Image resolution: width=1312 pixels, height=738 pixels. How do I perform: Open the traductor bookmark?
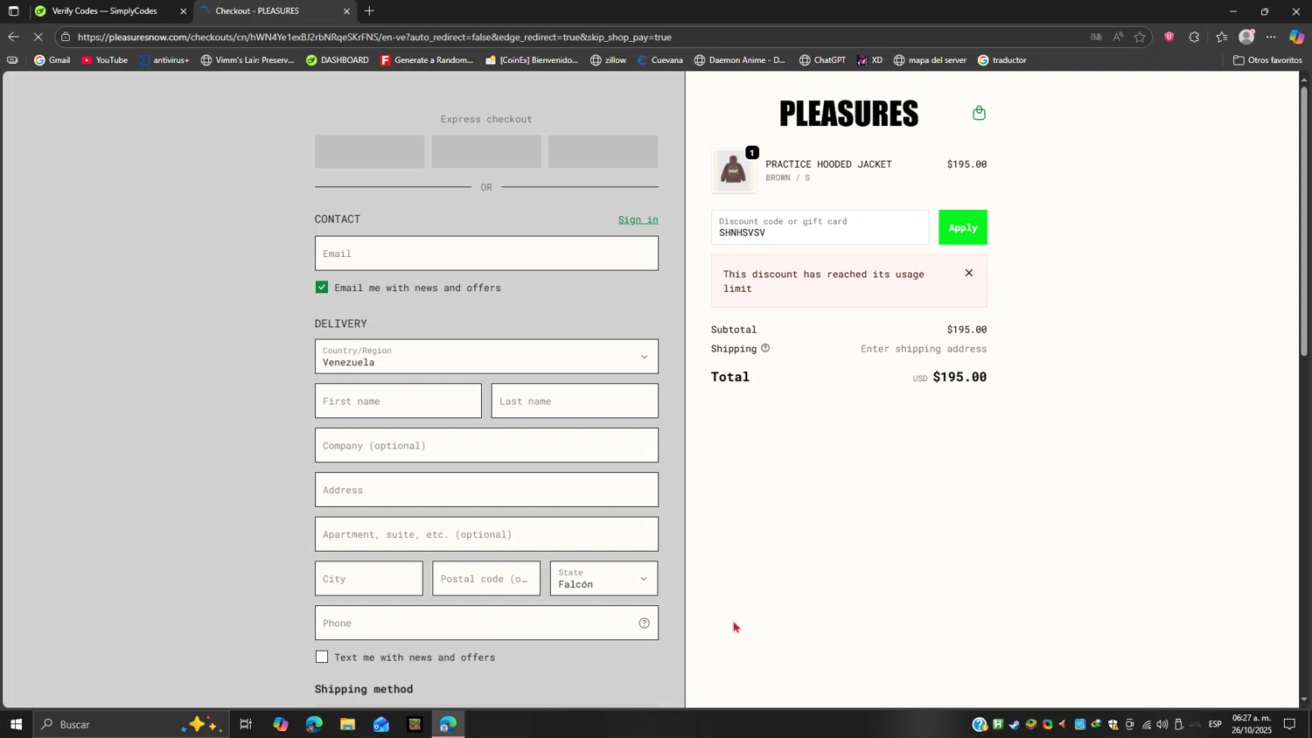[1002, 60]
